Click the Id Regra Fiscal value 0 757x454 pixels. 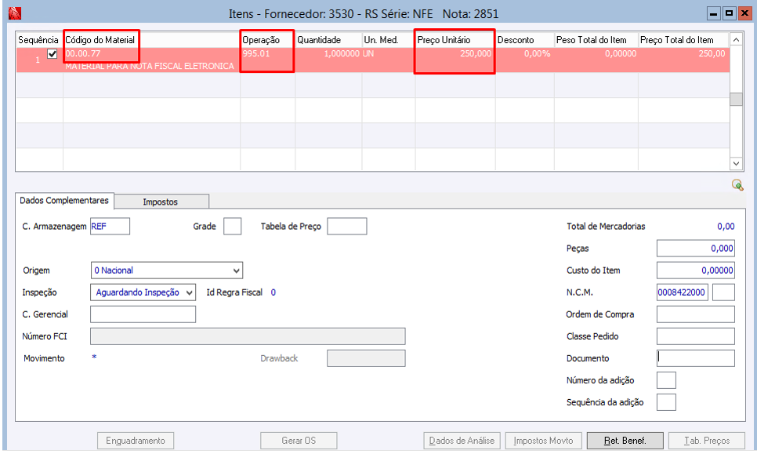click(x=273, y=292)
